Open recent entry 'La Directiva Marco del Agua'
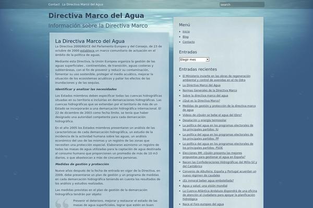This screenshot has width=313, height=208. [x=201, y=85]
